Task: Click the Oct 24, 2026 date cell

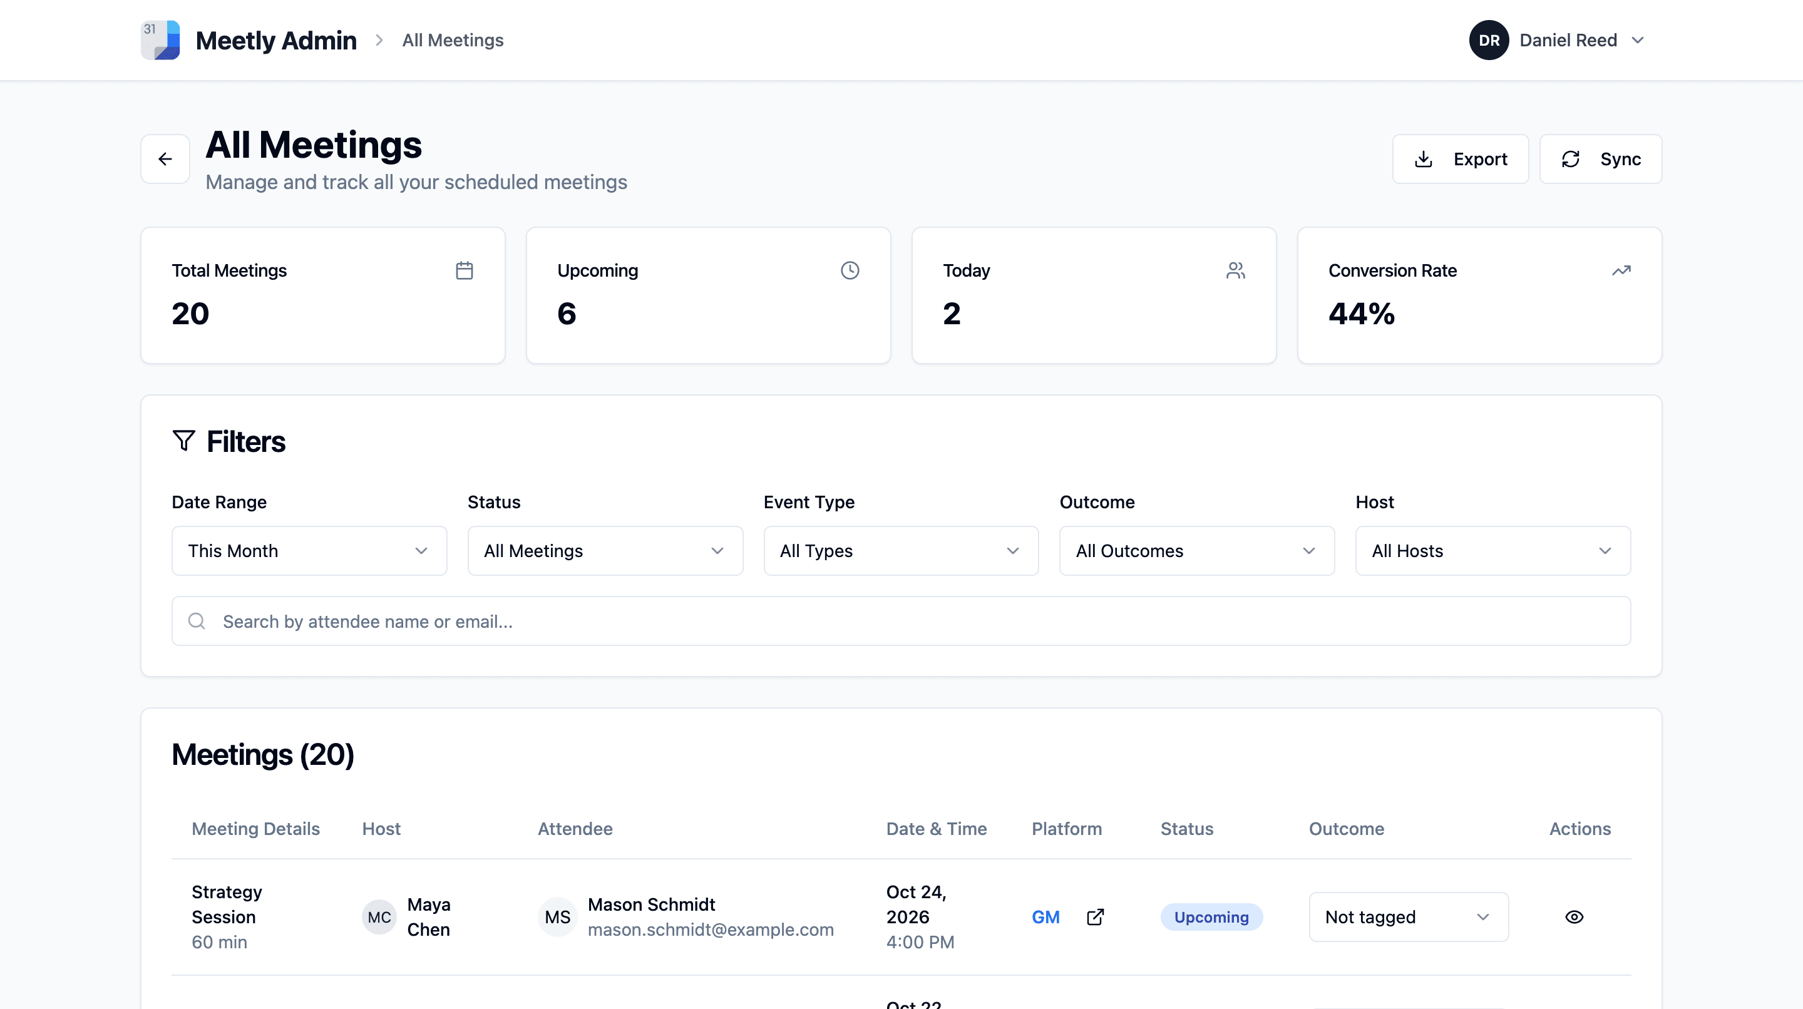Action: [x=916, y=904]
